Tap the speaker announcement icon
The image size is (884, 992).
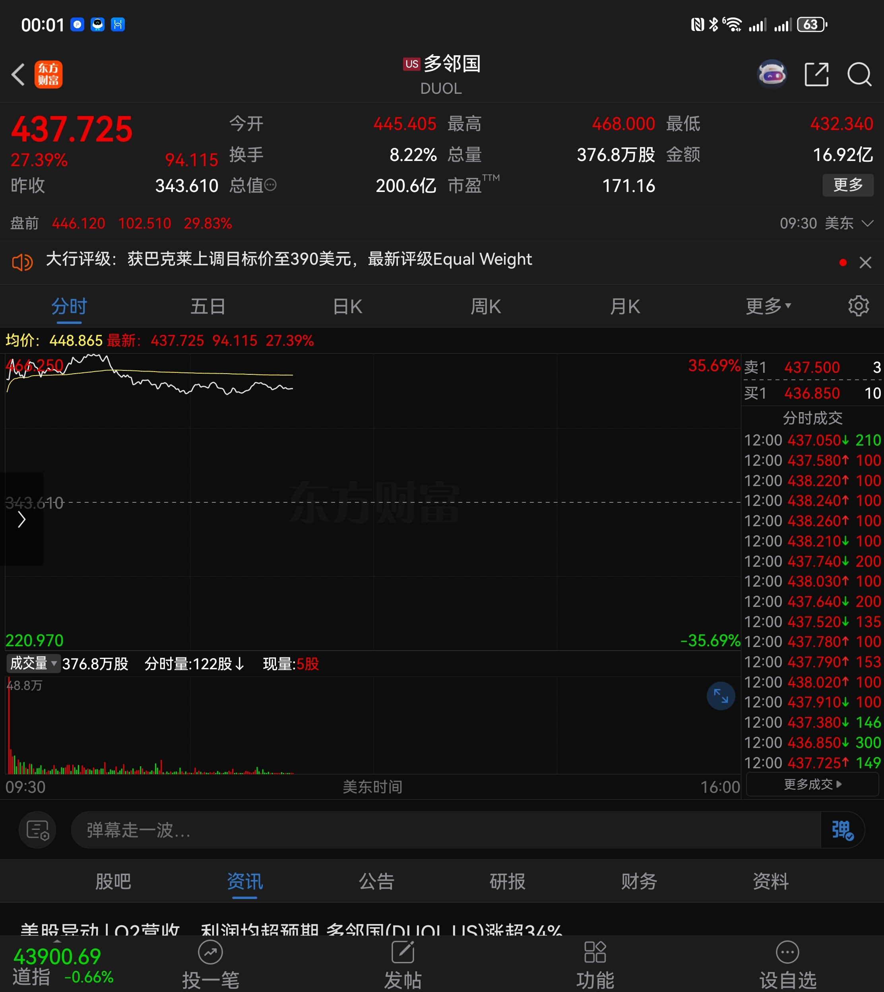pyautogui.click(x=22, y=262)
